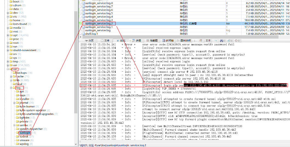Image resolution: width=290 pixels, height=147 pixels.
Task: Open the 图例说明 legend tab
Action: [x=183, y=41]
